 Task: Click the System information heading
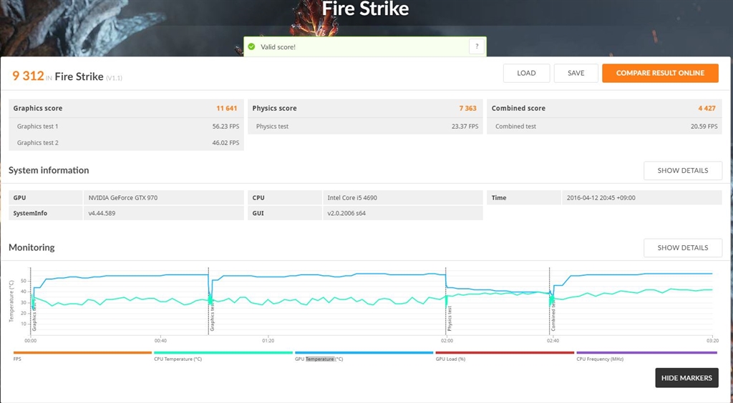(49, 170)
